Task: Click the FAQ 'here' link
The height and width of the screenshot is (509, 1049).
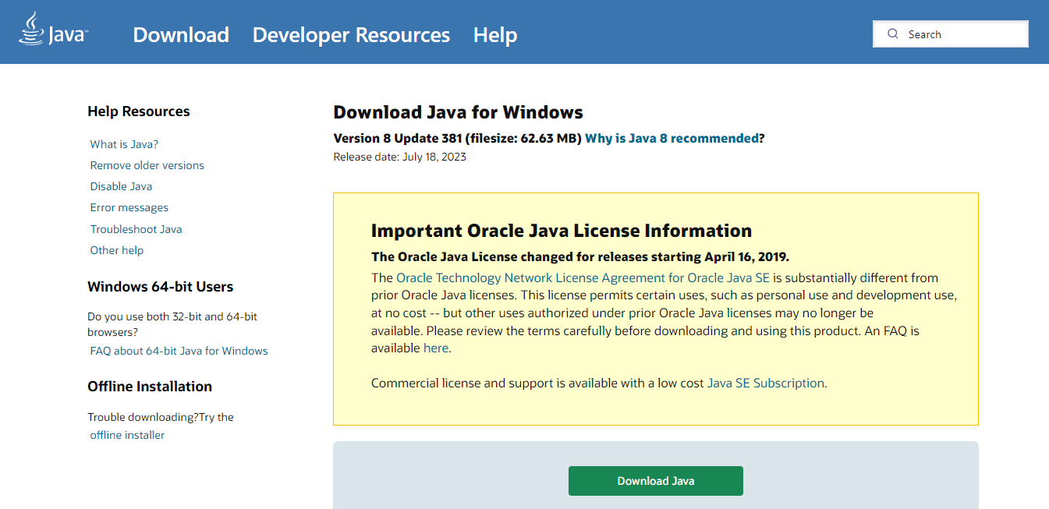Action: click(435, 348)
